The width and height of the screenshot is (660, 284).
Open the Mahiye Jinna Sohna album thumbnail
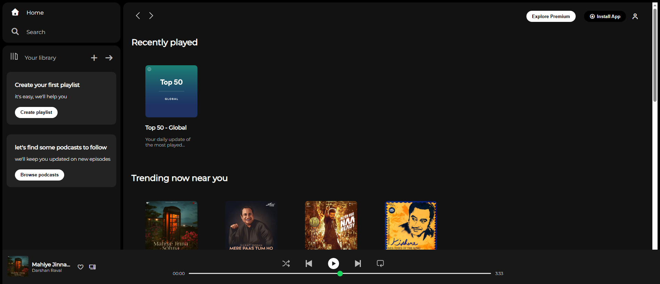171,225
